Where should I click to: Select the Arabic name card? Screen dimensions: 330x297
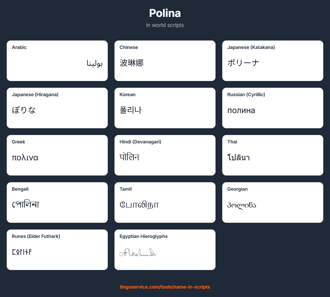57,61
